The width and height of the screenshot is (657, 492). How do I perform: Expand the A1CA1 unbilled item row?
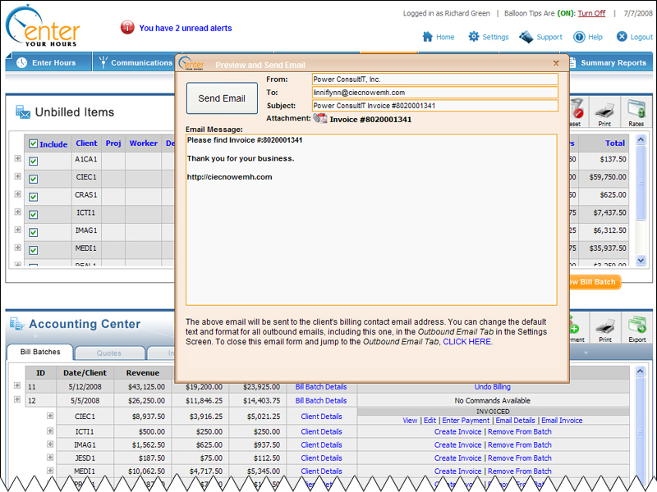pyautogui.click(x=18, y=159)
